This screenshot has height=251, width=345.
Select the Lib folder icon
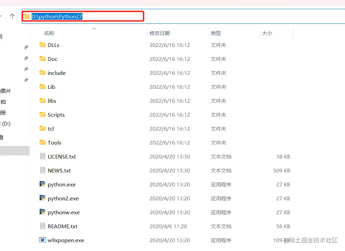(x=43, y=87)
